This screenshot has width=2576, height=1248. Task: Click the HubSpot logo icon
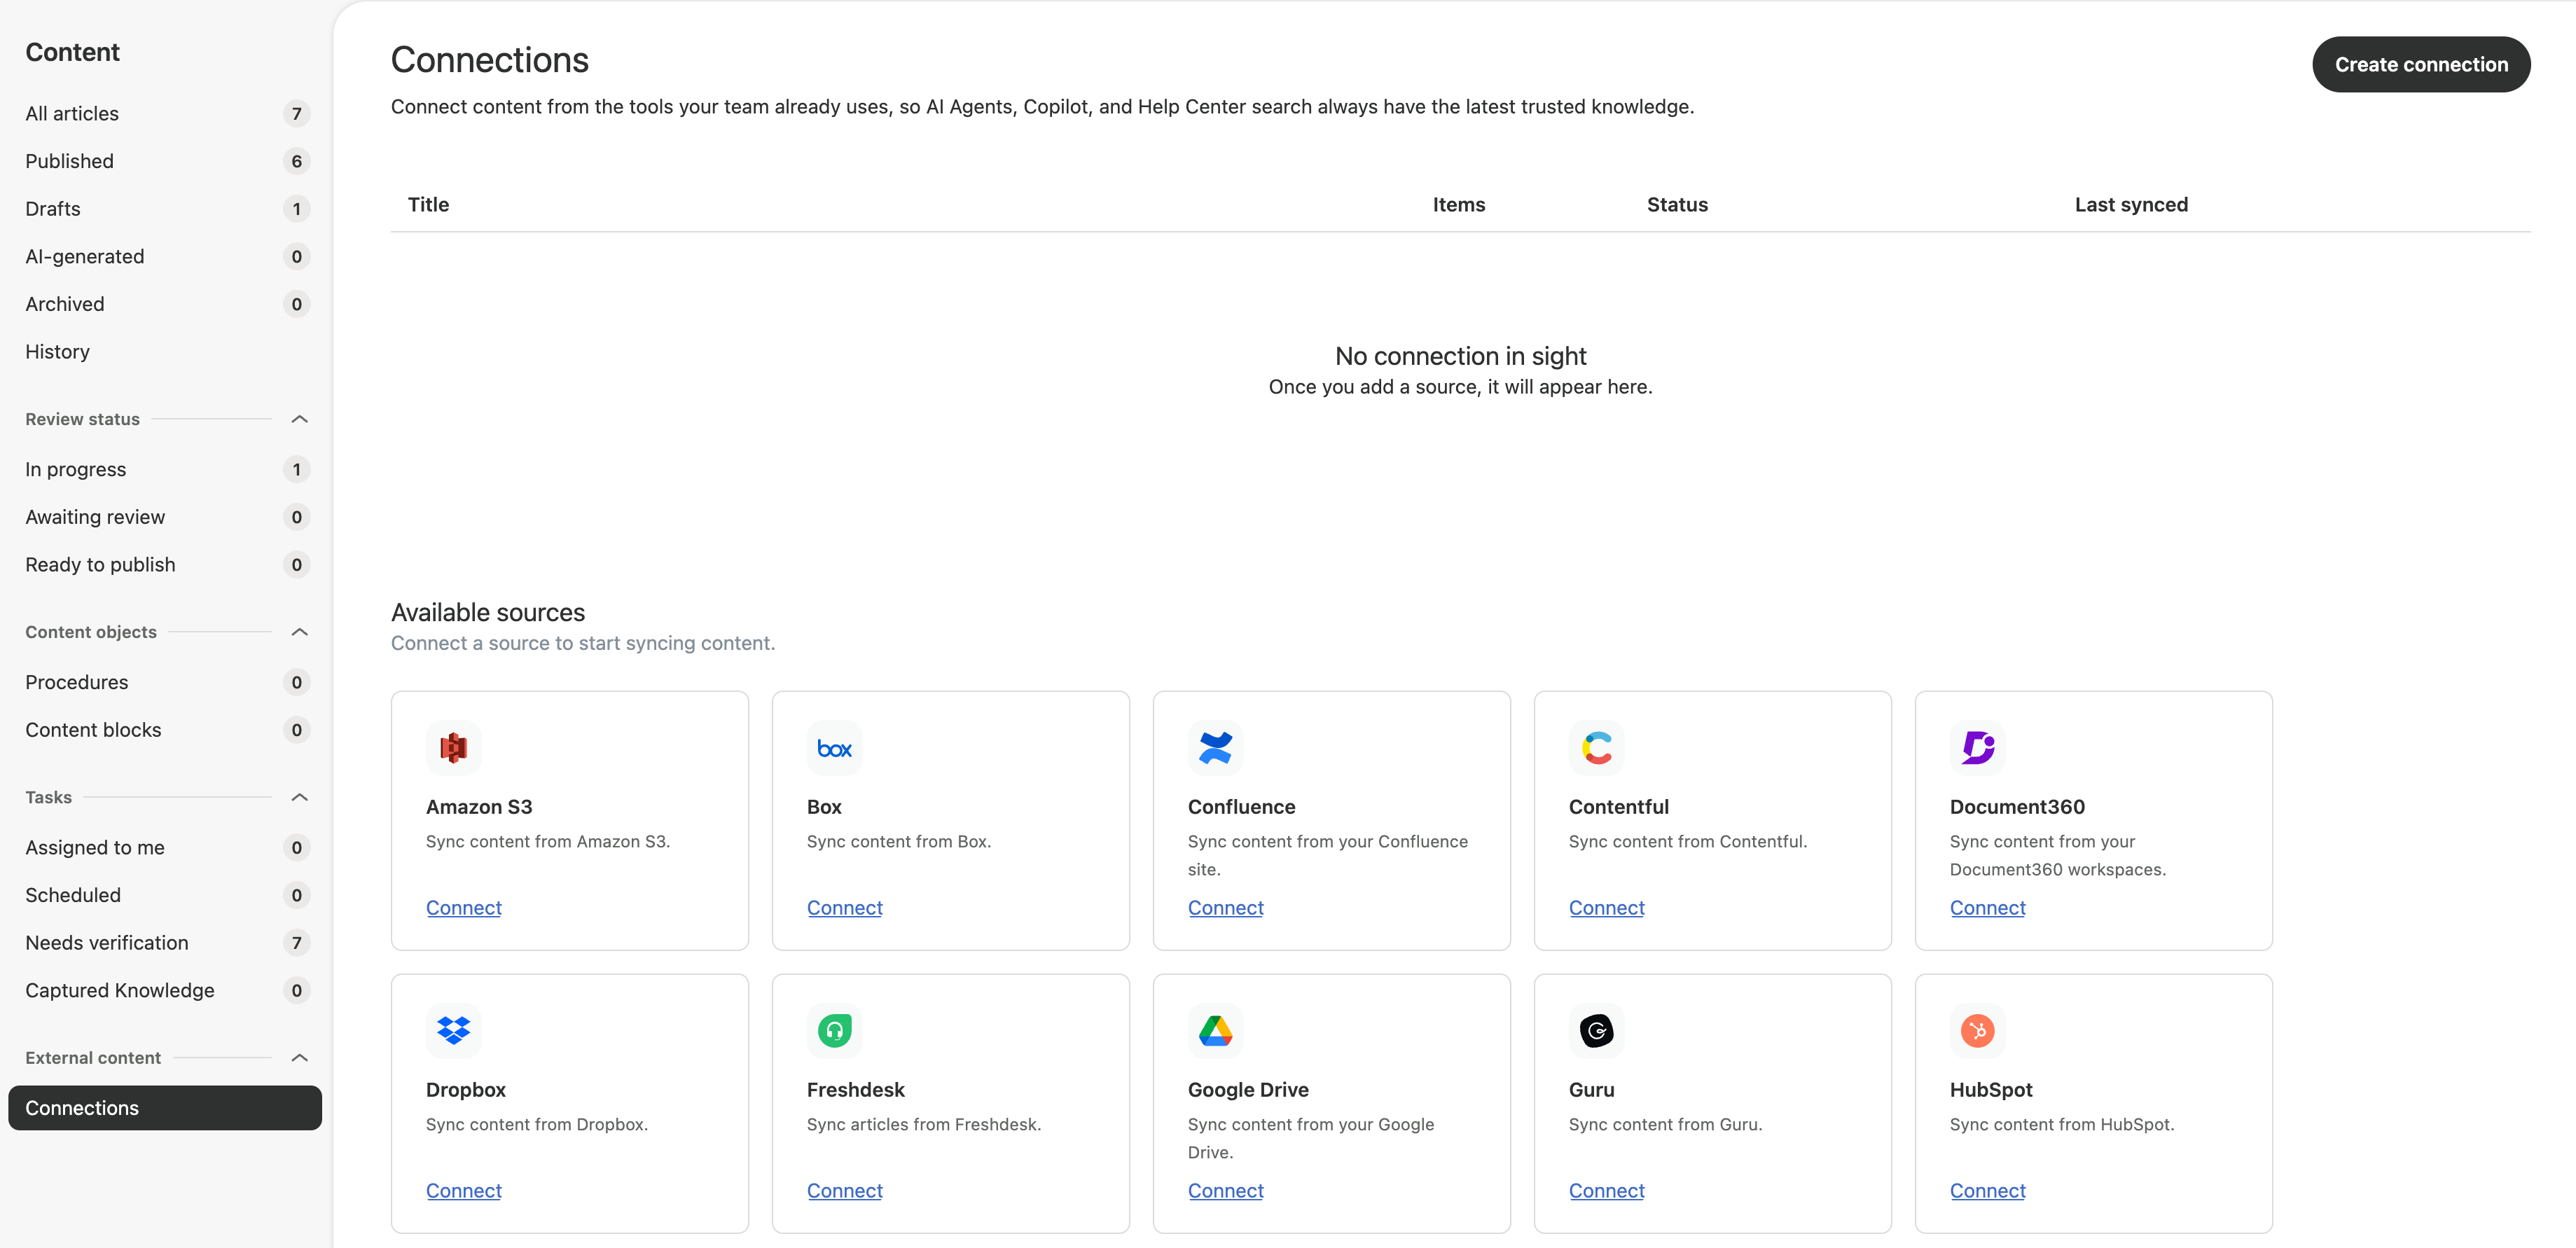[x=1977, y=1030]
